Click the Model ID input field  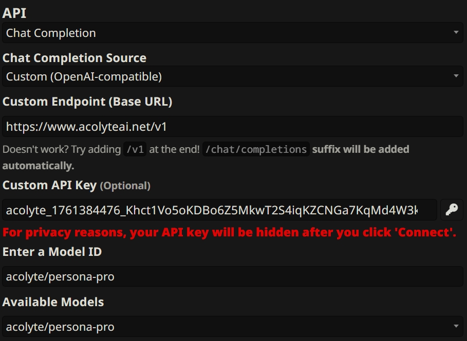tap(231, 276)
